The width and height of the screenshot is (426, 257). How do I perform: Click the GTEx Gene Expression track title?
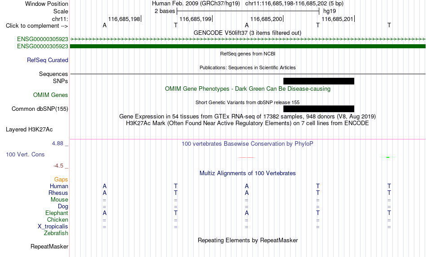pos(247,117)
